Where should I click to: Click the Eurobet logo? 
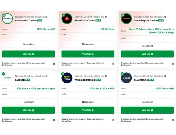tap(7, 78)
